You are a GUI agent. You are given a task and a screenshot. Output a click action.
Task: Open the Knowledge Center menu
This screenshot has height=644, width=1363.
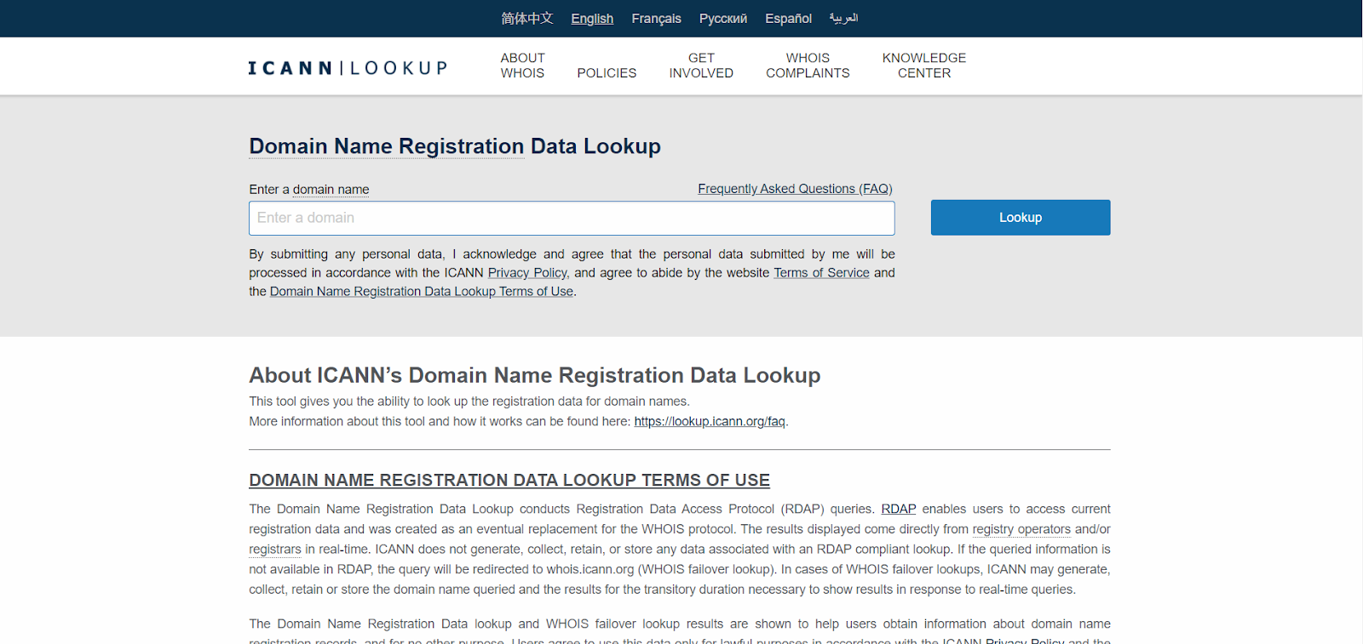pyautogui.click(x=924, y=66)
